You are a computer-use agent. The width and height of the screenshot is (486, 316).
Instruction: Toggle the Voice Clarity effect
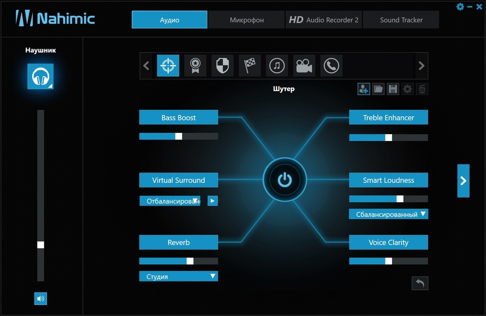(388, 242)
